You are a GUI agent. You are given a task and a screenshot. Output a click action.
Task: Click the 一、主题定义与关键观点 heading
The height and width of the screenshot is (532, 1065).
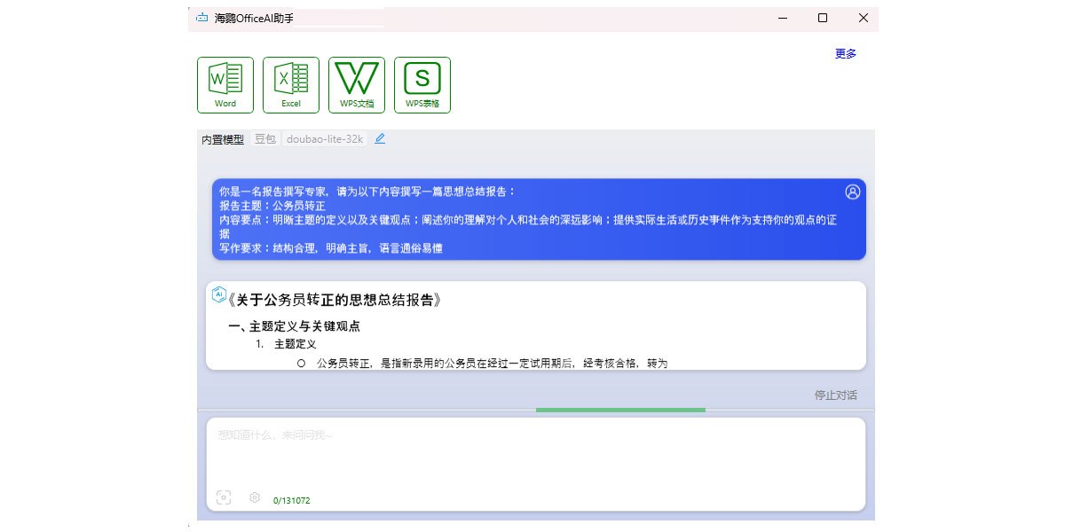[x=294, y=326]
